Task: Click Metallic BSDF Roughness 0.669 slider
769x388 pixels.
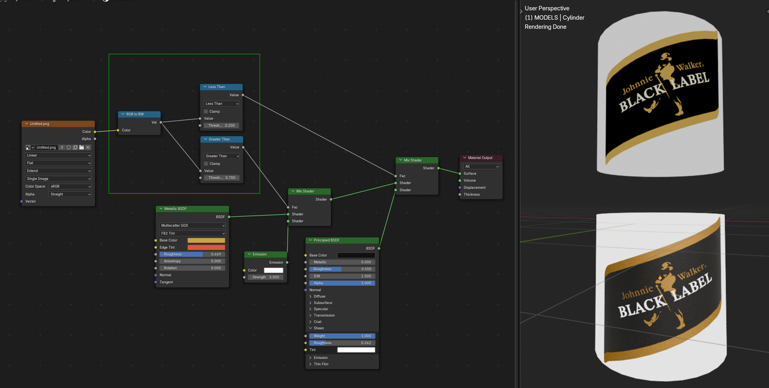Action: point(192,255)
